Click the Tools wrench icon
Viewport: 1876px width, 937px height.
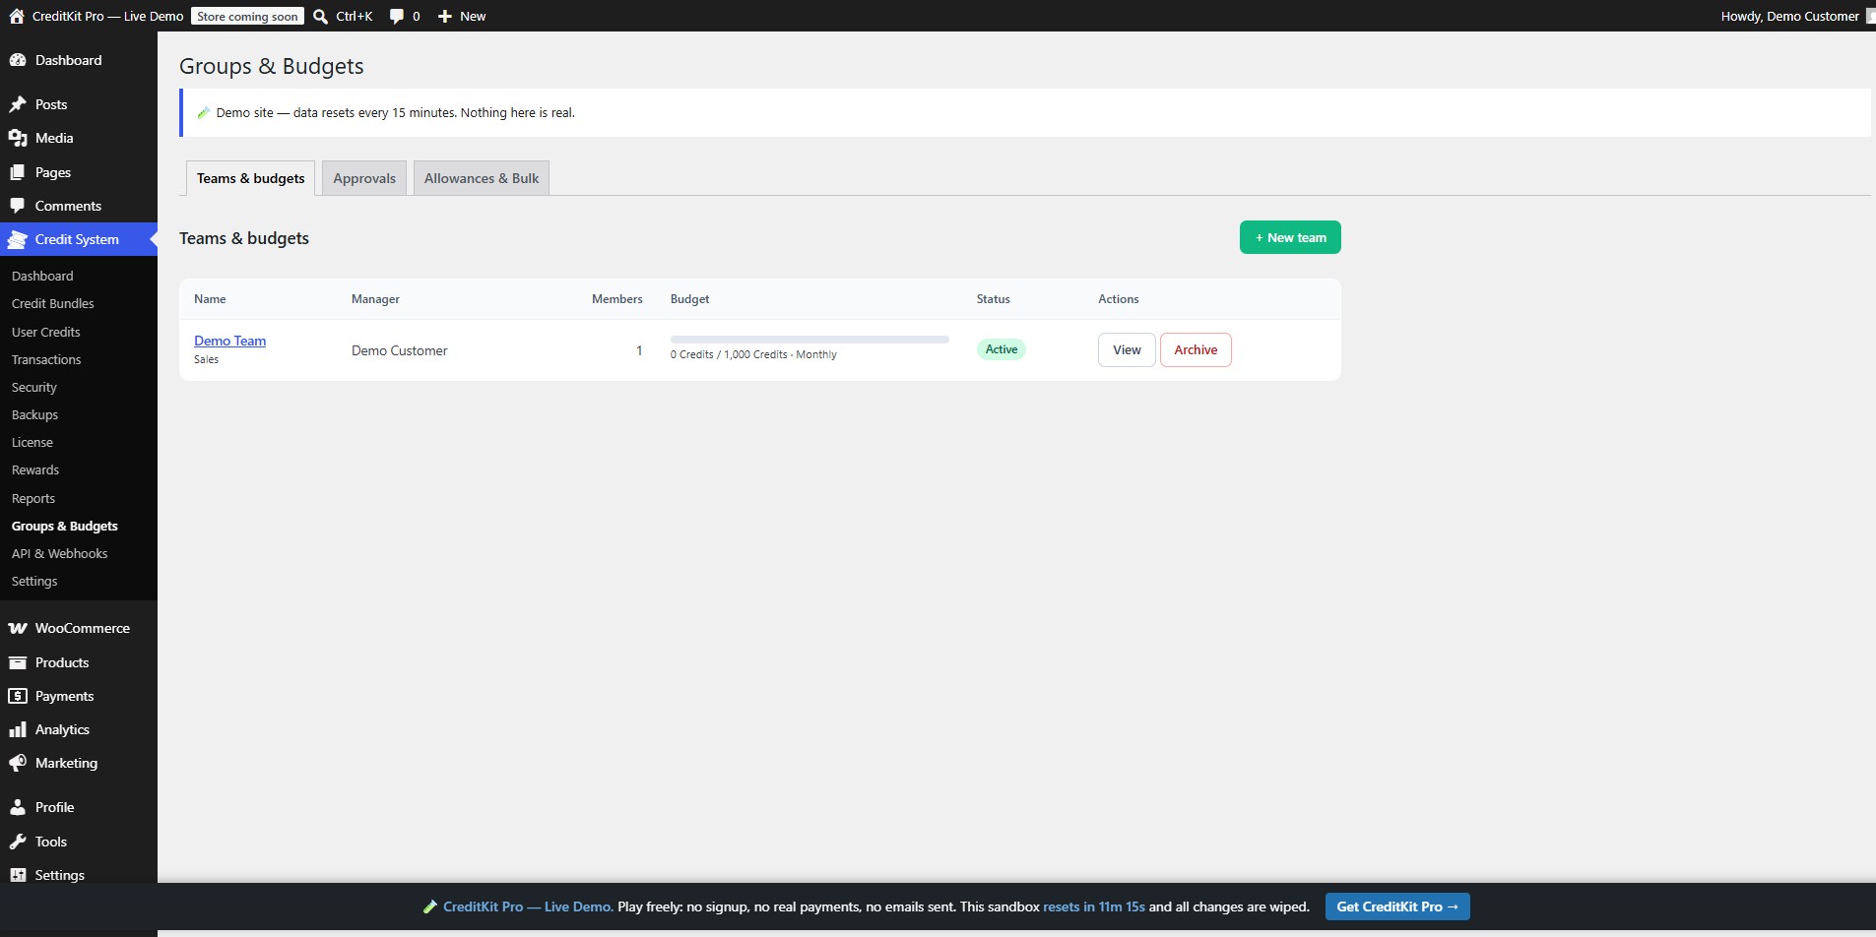18,842
